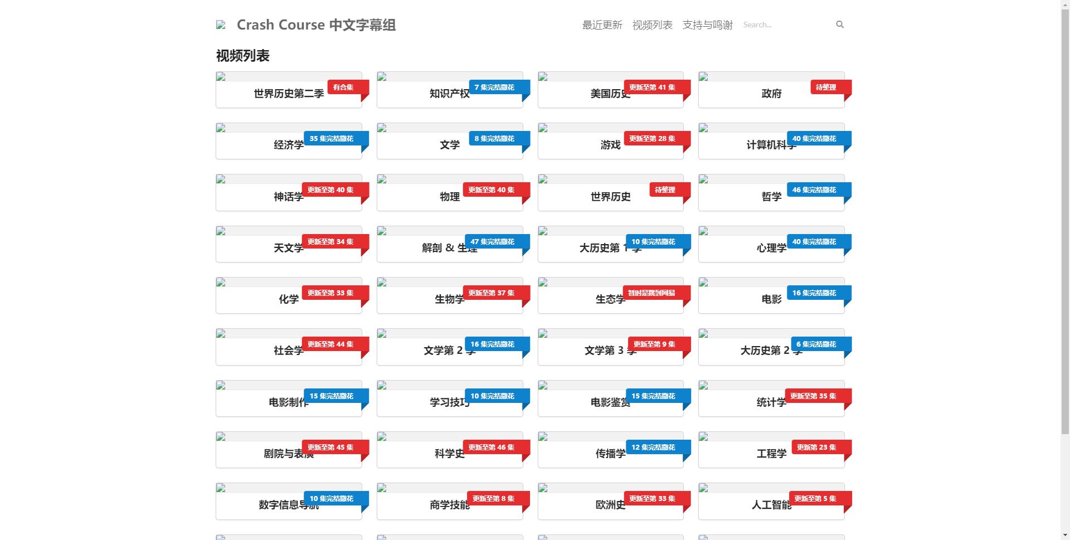Open the 电影制作 playlist
Viewport: 1070px width, 540px height.
pos(288,402)
